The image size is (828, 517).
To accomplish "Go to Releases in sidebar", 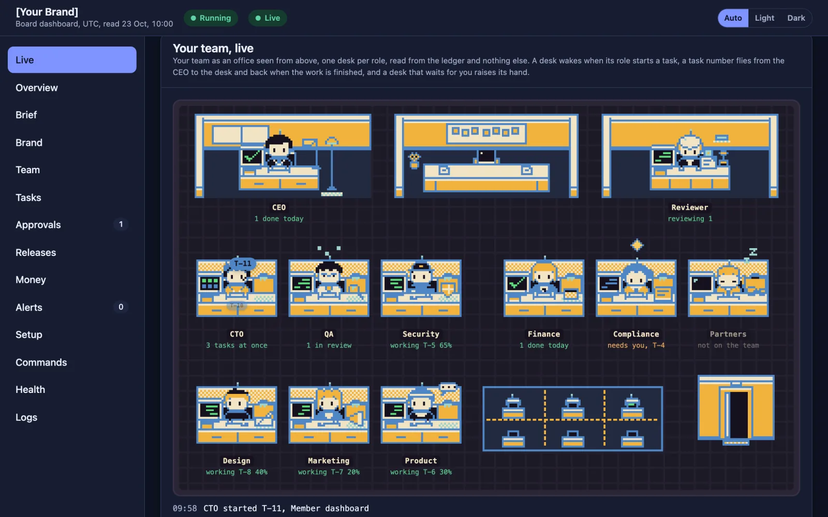I will click(72, 252).
